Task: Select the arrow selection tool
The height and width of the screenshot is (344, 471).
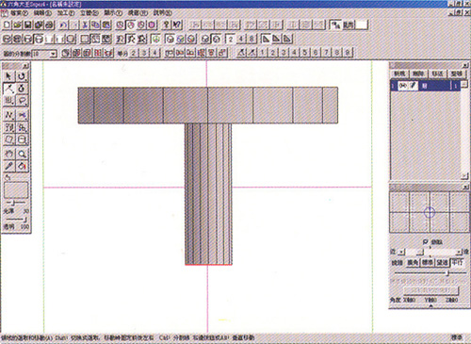Action: click(x=8, y=76)
